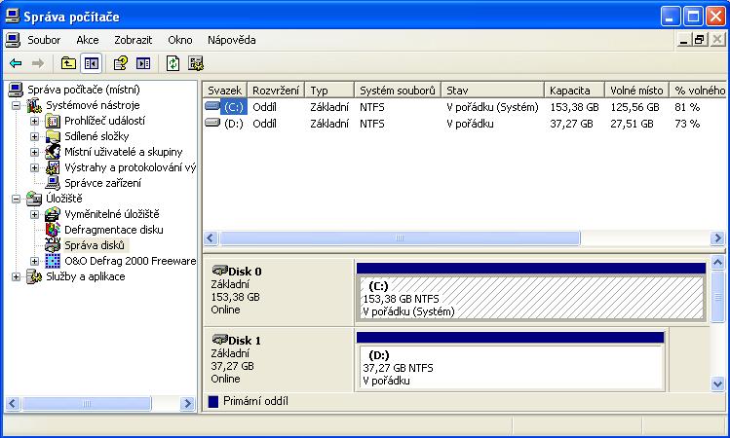Click the V pořádku (Systém) status cell in list
The height and width of the screenshot is (438, 730).
point(492,107)
